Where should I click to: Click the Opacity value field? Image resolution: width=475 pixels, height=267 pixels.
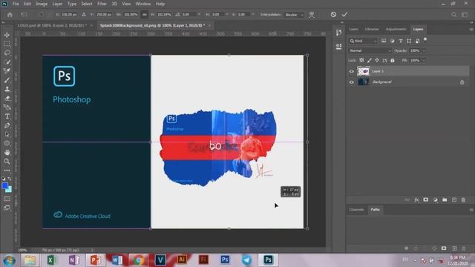tap(415, 50)
